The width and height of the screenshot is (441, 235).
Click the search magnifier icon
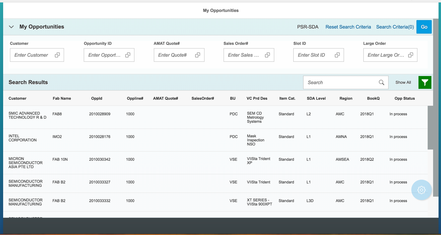click(x=381, y=83)
